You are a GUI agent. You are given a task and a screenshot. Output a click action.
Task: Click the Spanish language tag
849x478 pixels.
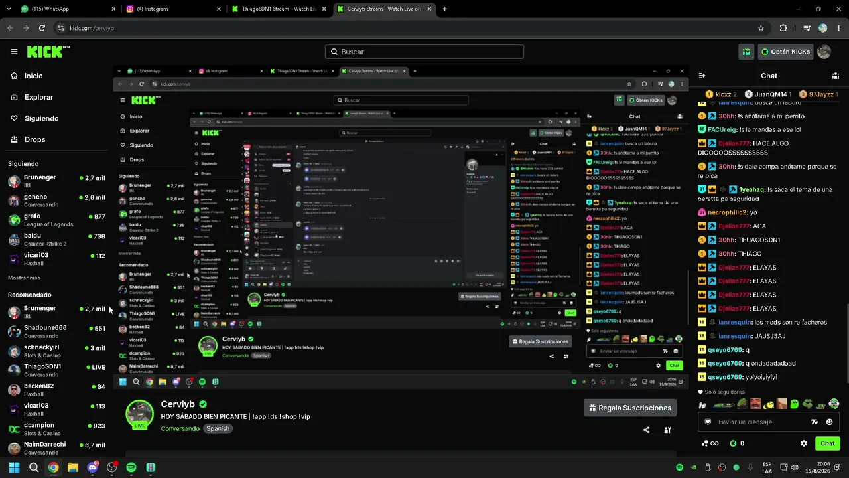(218, 429)
